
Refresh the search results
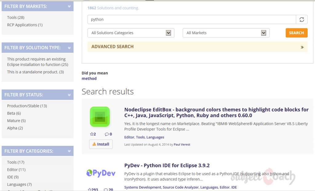(x=302, y=19)
